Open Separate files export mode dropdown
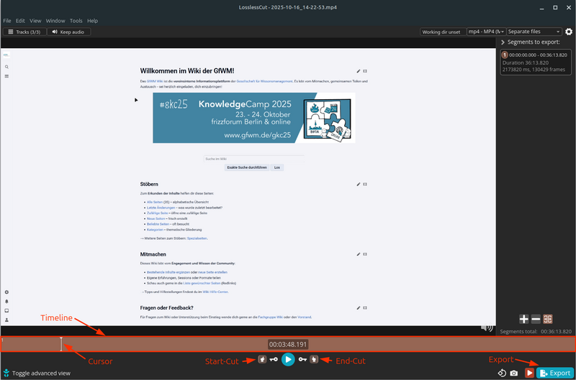 coord(534,32)
